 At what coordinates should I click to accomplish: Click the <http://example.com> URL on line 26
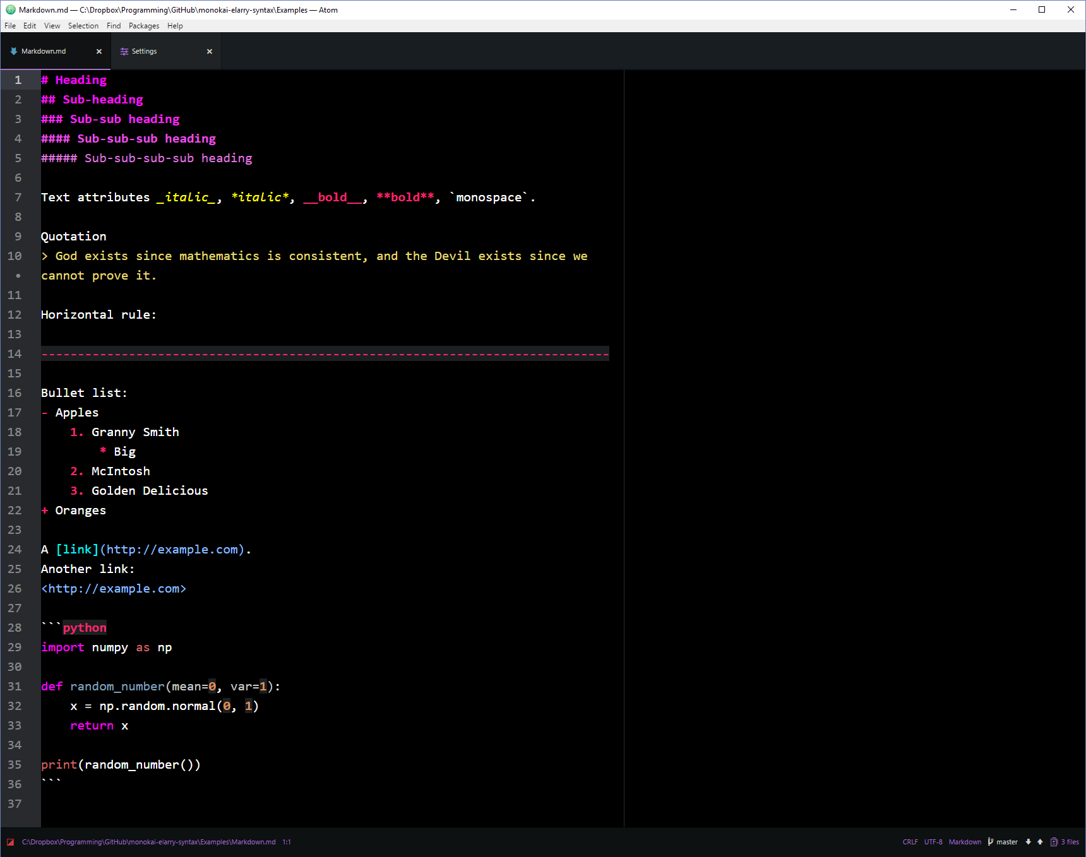coord(114,589)
